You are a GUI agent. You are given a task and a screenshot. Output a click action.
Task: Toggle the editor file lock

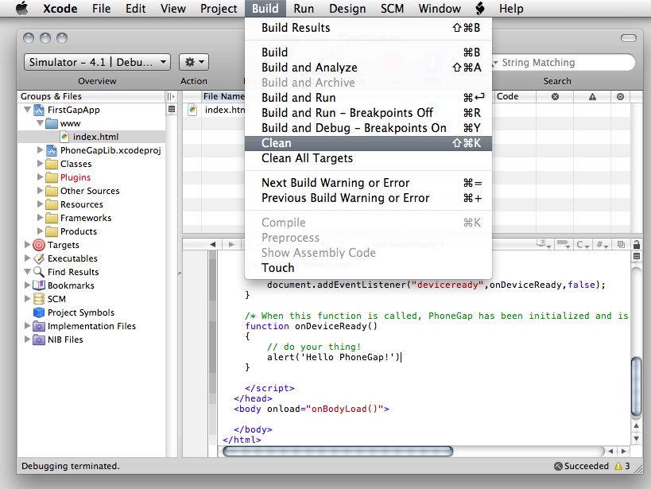pos(637,244)
